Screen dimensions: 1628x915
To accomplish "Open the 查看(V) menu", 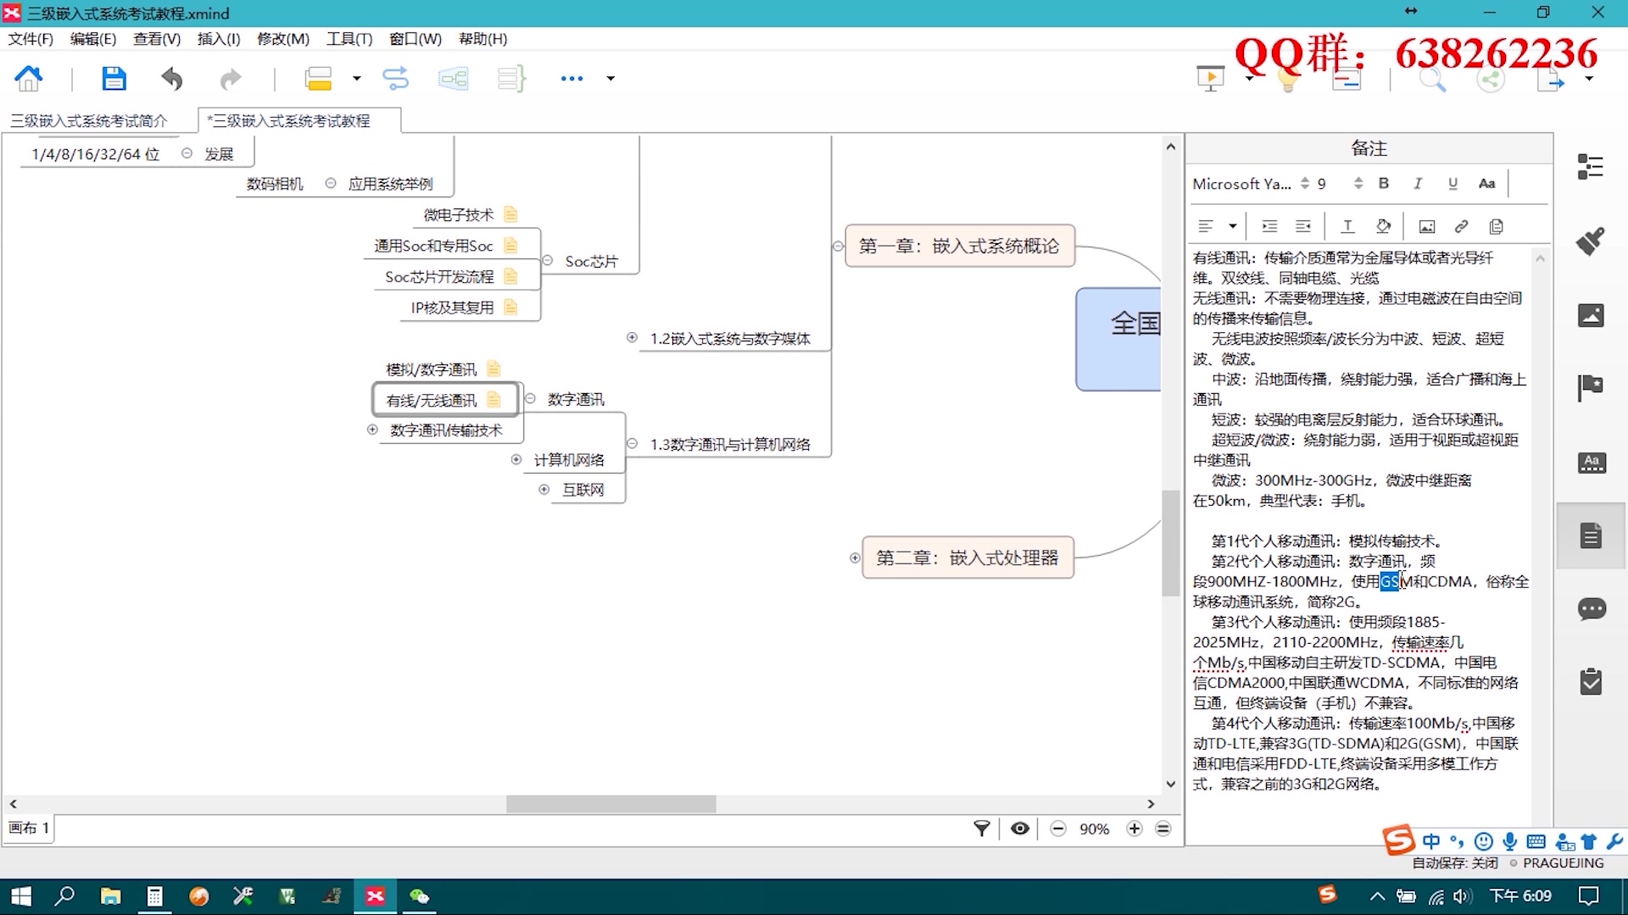I will (x=157, y=39).
